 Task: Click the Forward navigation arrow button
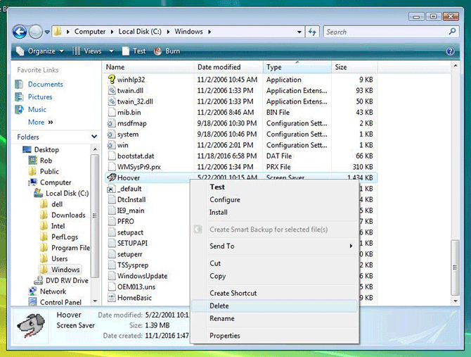[x=36, y=32]
